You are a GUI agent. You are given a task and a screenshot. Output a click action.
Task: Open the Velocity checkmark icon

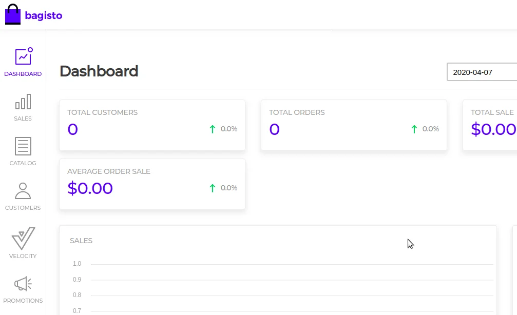[23, 238]
